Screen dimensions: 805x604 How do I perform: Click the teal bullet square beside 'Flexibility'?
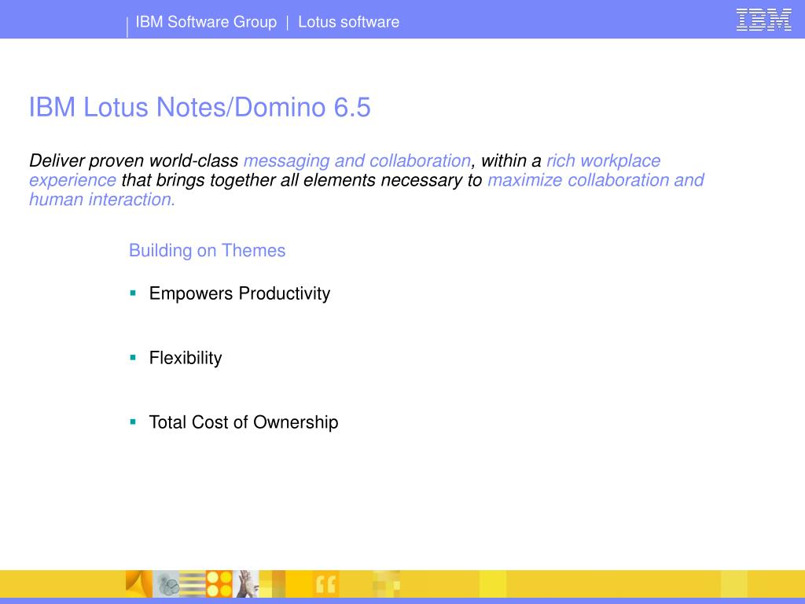tap(133, 358)
